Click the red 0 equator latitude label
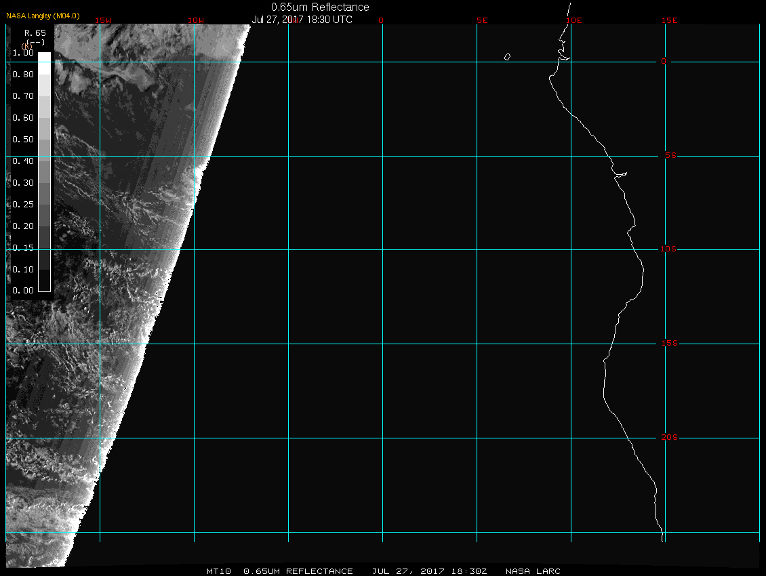 coord(664,62)
